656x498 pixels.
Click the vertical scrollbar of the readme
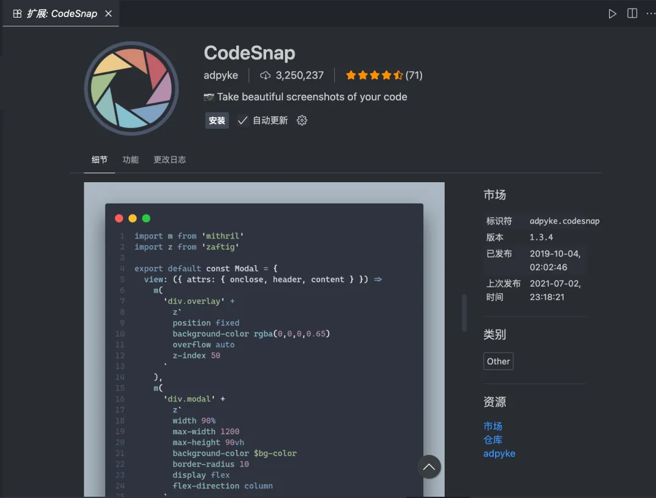(x=465, y=313)
